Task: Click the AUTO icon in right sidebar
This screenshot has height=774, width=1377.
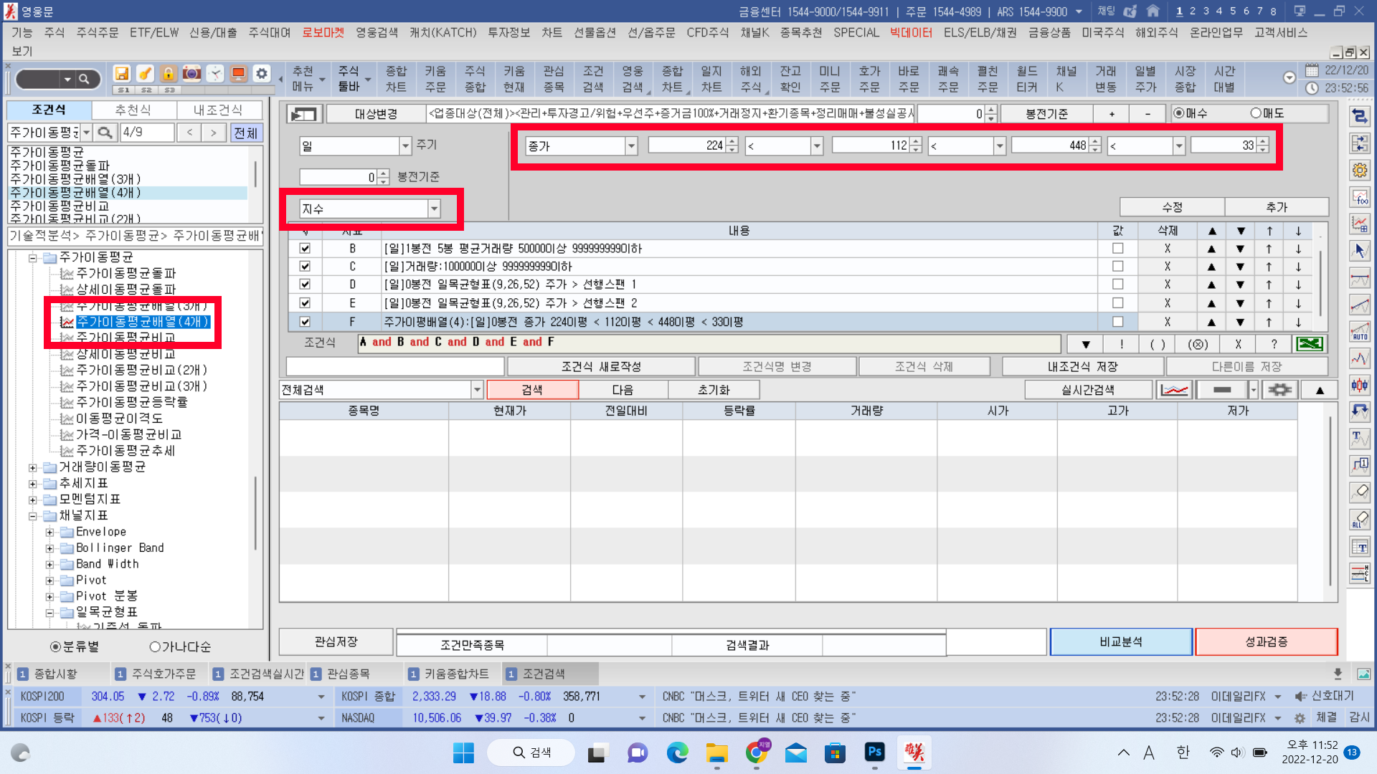Action: pyautogui.click(x=1360, y=332)
